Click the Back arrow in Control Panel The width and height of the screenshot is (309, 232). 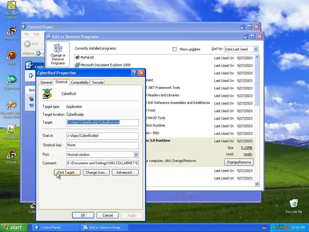(x=27, y=44)
